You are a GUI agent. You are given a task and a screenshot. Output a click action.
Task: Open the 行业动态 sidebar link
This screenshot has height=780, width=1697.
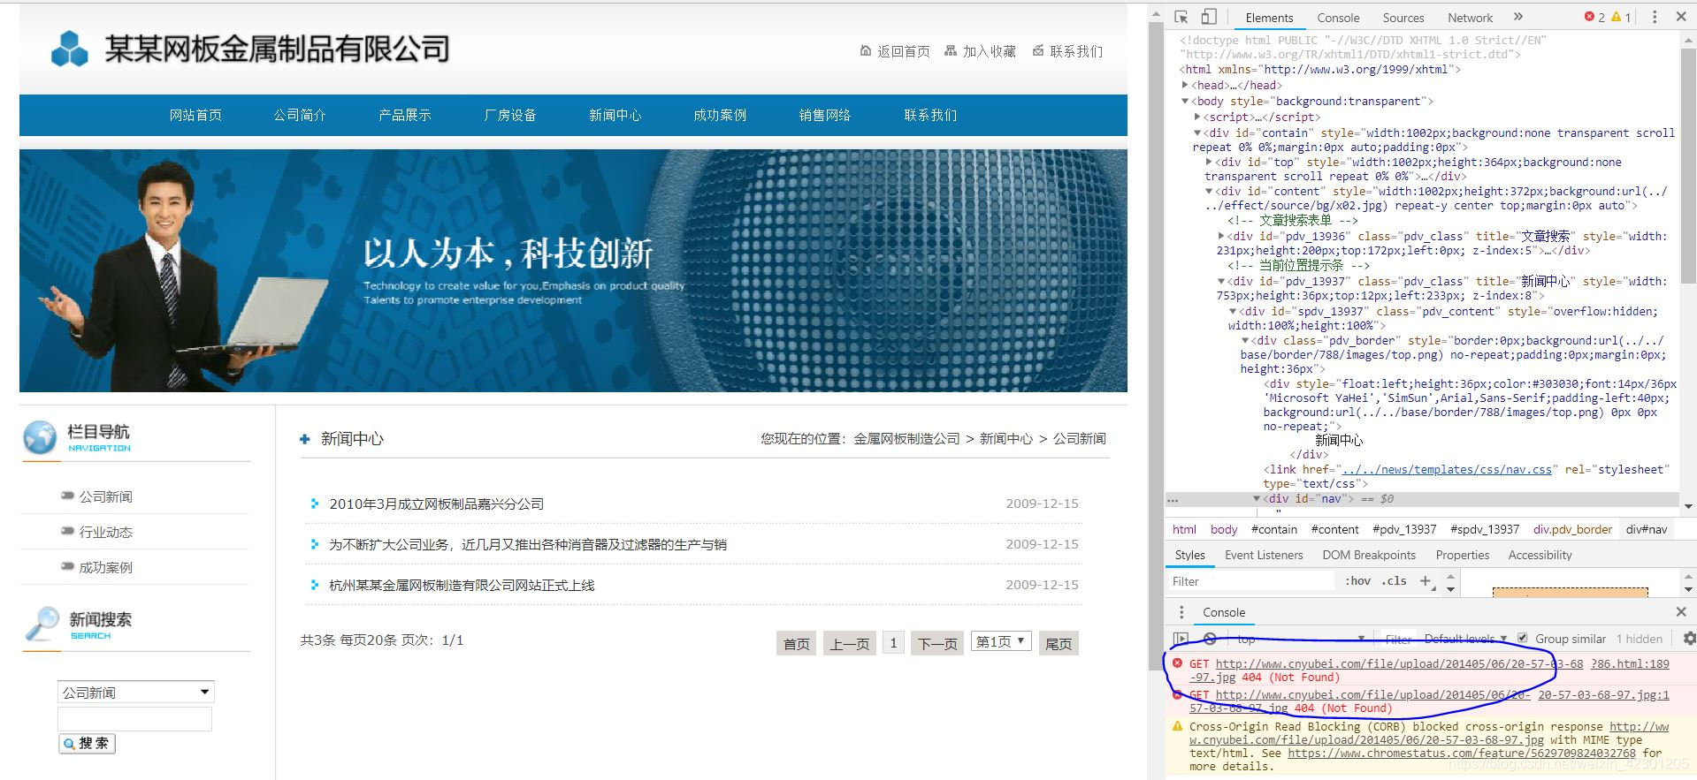(x=105, y=532)
